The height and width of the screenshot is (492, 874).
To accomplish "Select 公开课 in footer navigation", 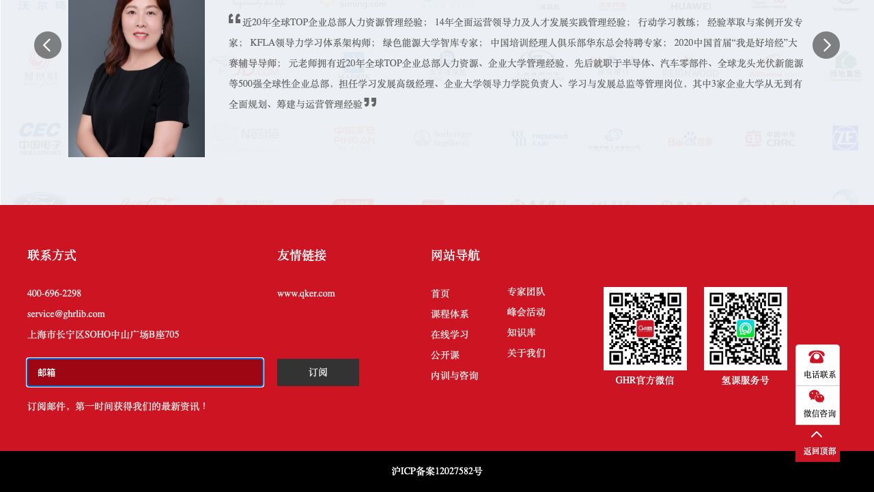I will point(445,355).
